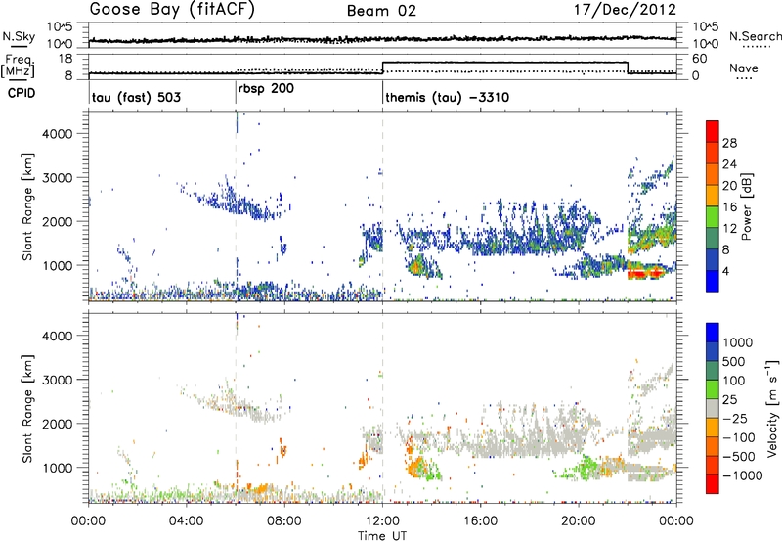The image size is (782, 542).
Task: Select the 'N.Search' legend label
Action: (755, 36)
